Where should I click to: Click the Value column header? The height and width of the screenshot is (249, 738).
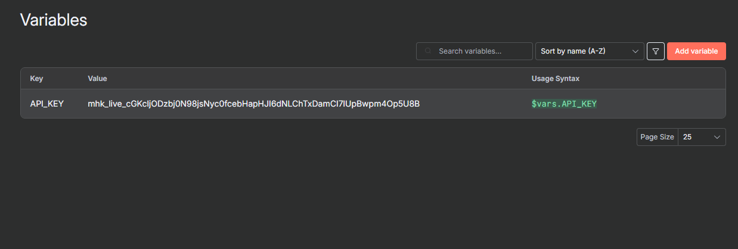coord(97,79)
